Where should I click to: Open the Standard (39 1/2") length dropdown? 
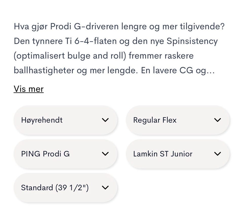[65, 188]
